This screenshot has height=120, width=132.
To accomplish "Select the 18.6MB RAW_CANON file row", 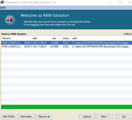I will [67, 43].
